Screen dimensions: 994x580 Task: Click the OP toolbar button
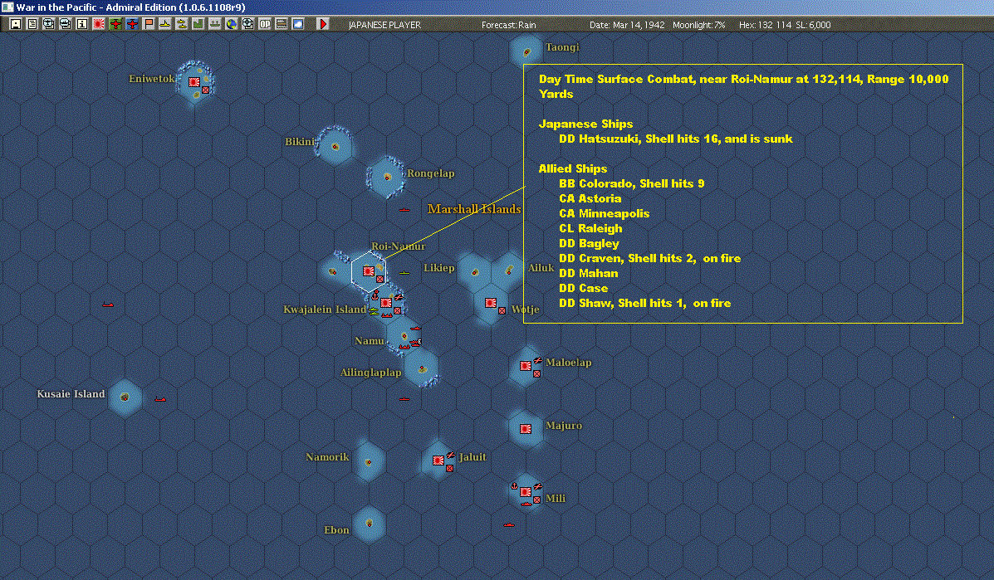point(264,24)
